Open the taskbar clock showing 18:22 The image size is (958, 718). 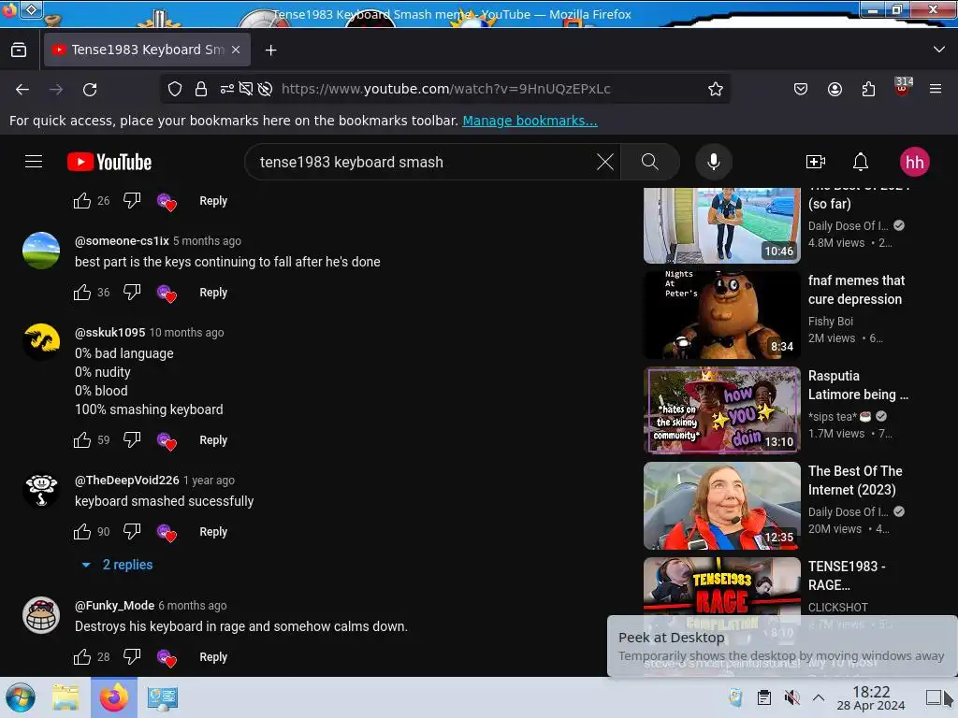pyautogui.click(x=871, y=697)
